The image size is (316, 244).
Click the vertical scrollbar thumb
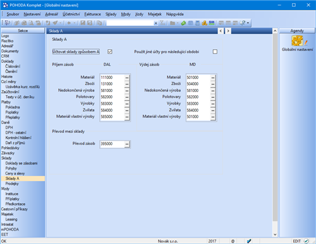(x=275, y=127)
